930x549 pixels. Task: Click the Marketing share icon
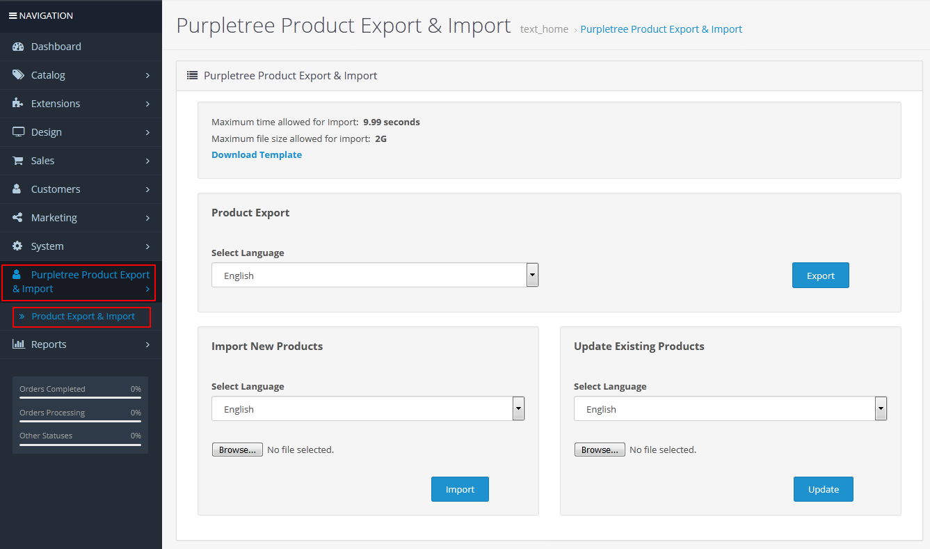17,217
